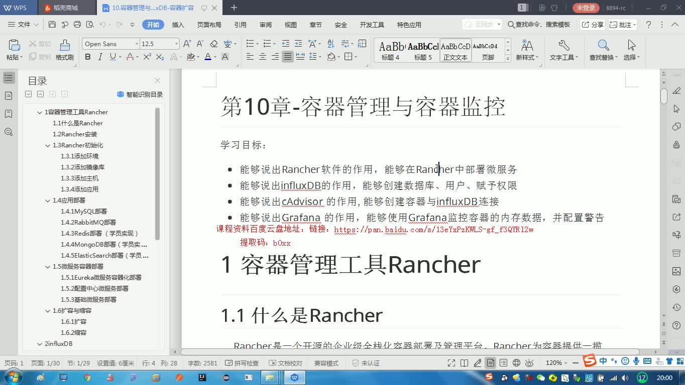685x385 pixels.
Task: Toggle Italic formatting
Action: click(100, 57)
